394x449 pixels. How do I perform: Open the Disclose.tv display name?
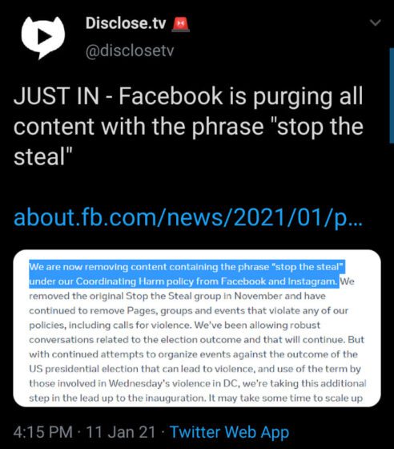point(126,23)
